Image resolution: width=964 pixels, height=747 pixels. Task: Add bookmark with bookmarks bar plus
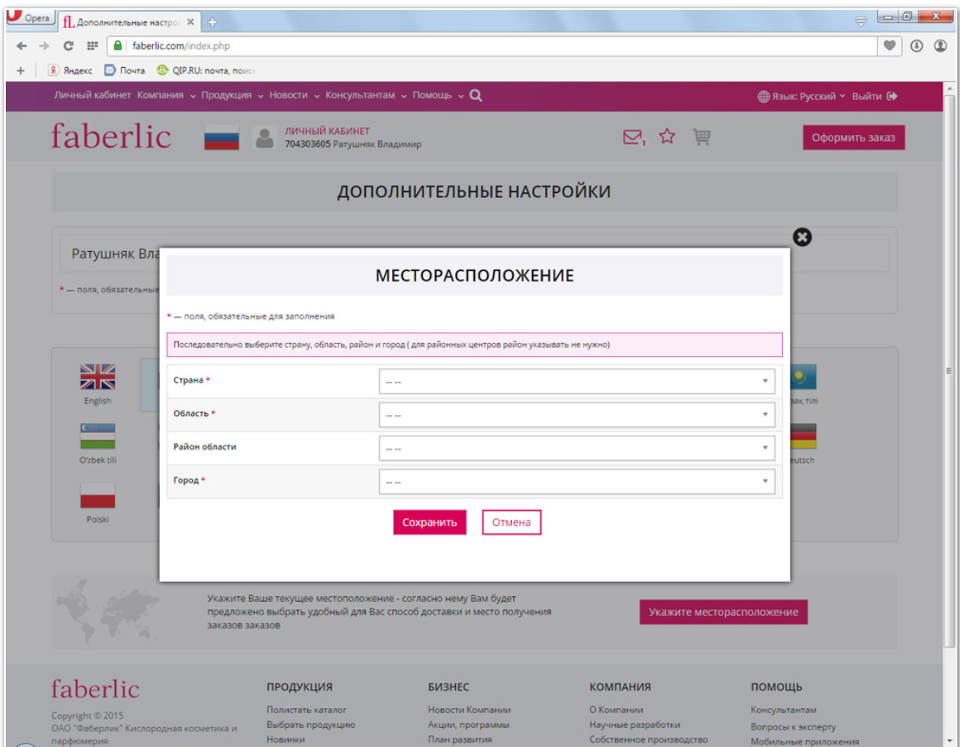[x=21, y=70]
